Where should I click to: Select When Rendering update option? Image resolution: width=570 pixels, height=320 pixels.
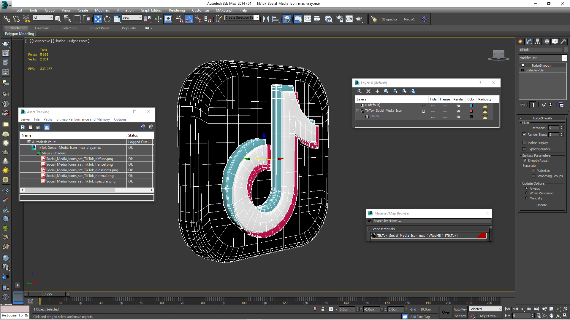(527, 193)
